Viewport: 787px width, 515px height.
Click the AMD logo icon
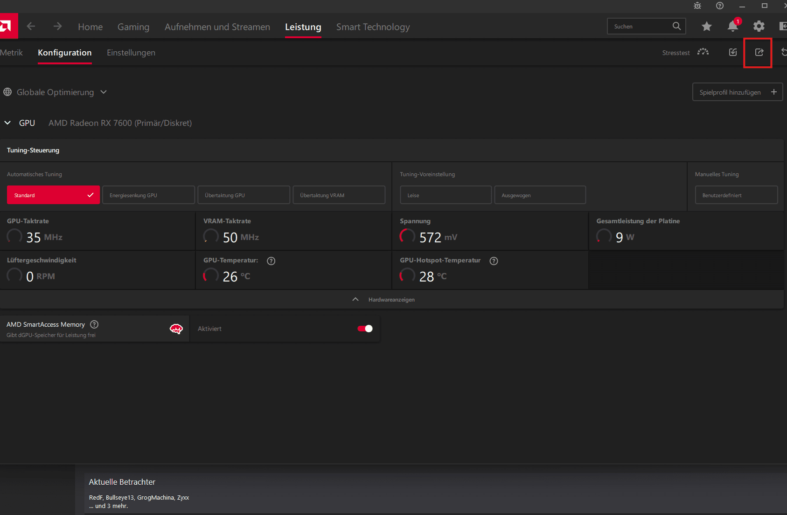(8, 26)
